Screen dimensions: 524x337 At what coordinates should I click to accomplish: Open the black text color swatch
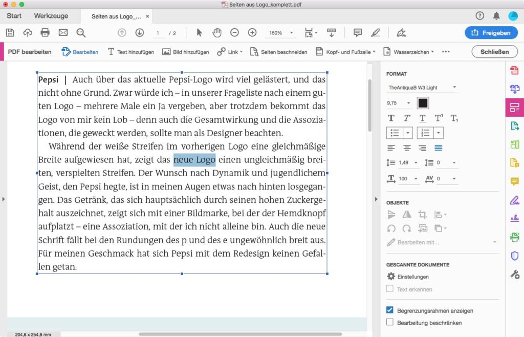[x=423, y=103]
